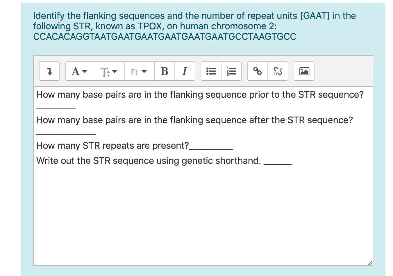Expand the text format (T) dropdown
393x276 pixels.
click(110, 71)
